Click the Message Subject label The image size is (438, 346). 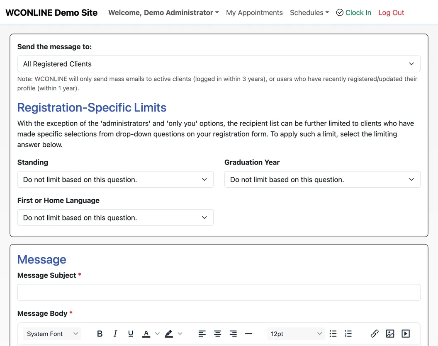click(x=46, y=275)
